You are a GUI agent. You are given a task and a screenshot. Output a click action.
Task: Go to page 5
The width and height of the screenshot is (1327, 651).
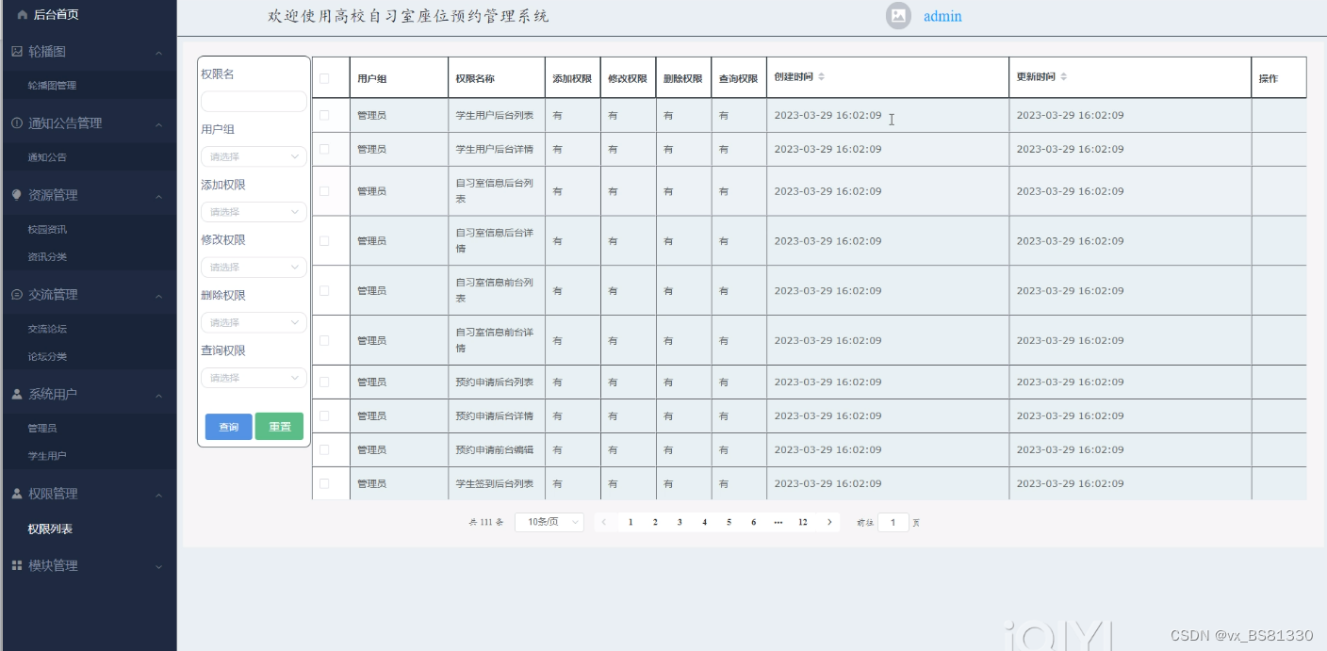(729, 522)
